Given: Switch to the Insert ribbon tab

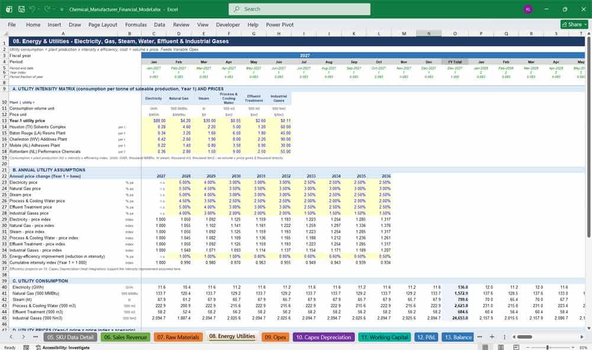Looking at the screenshot, I should (54, 24).
